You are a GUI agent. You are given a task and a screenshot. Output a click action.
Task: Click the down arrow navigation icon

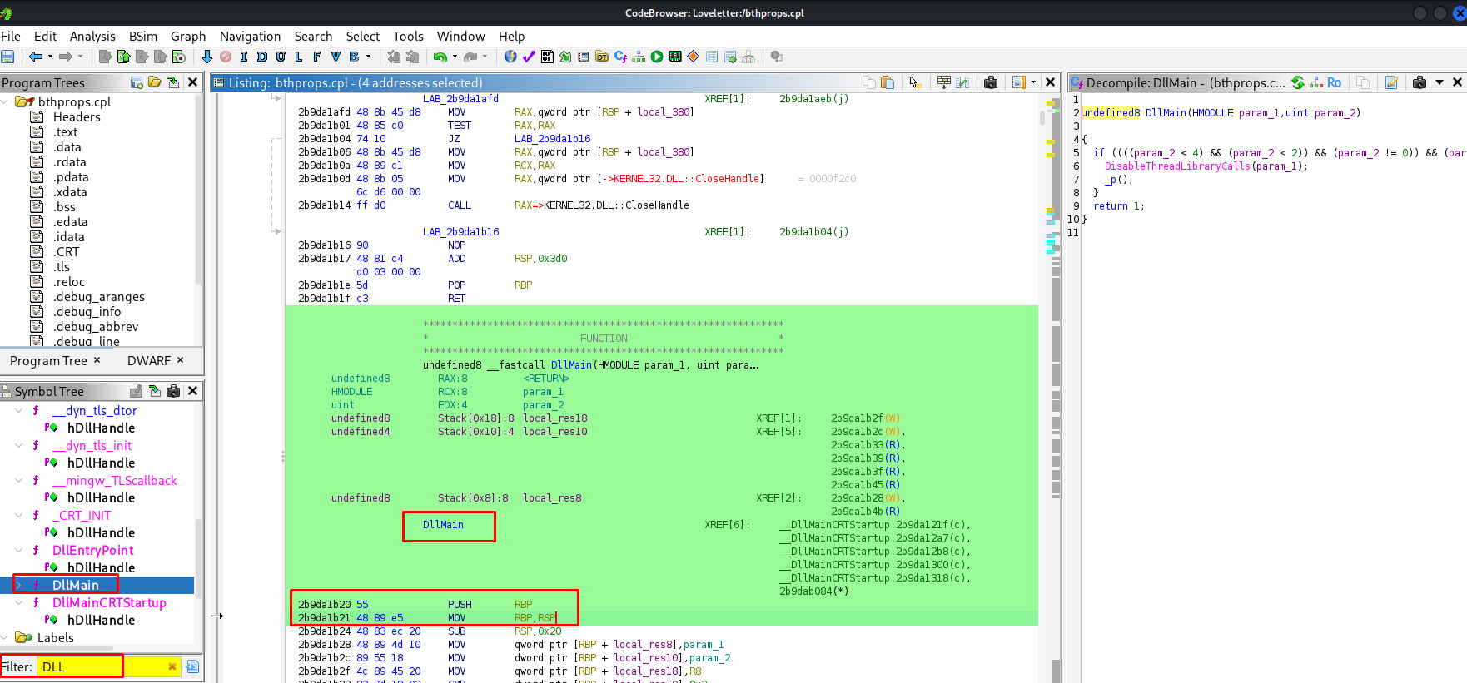pos(207,57)
